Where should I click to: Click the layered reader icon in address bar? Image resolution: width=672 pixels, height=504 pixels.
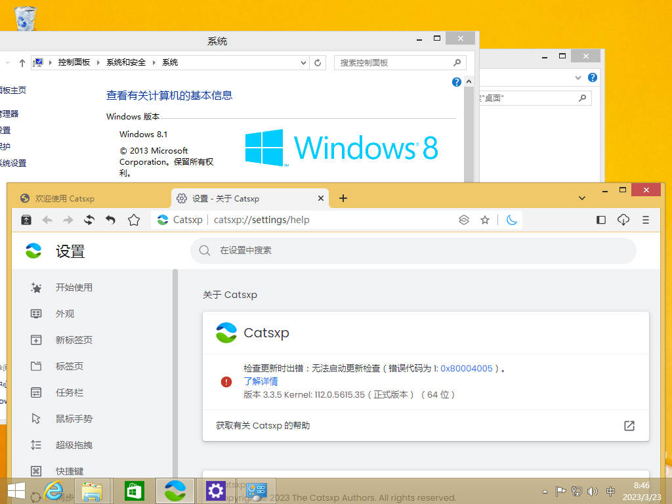[x=464, y=220]
